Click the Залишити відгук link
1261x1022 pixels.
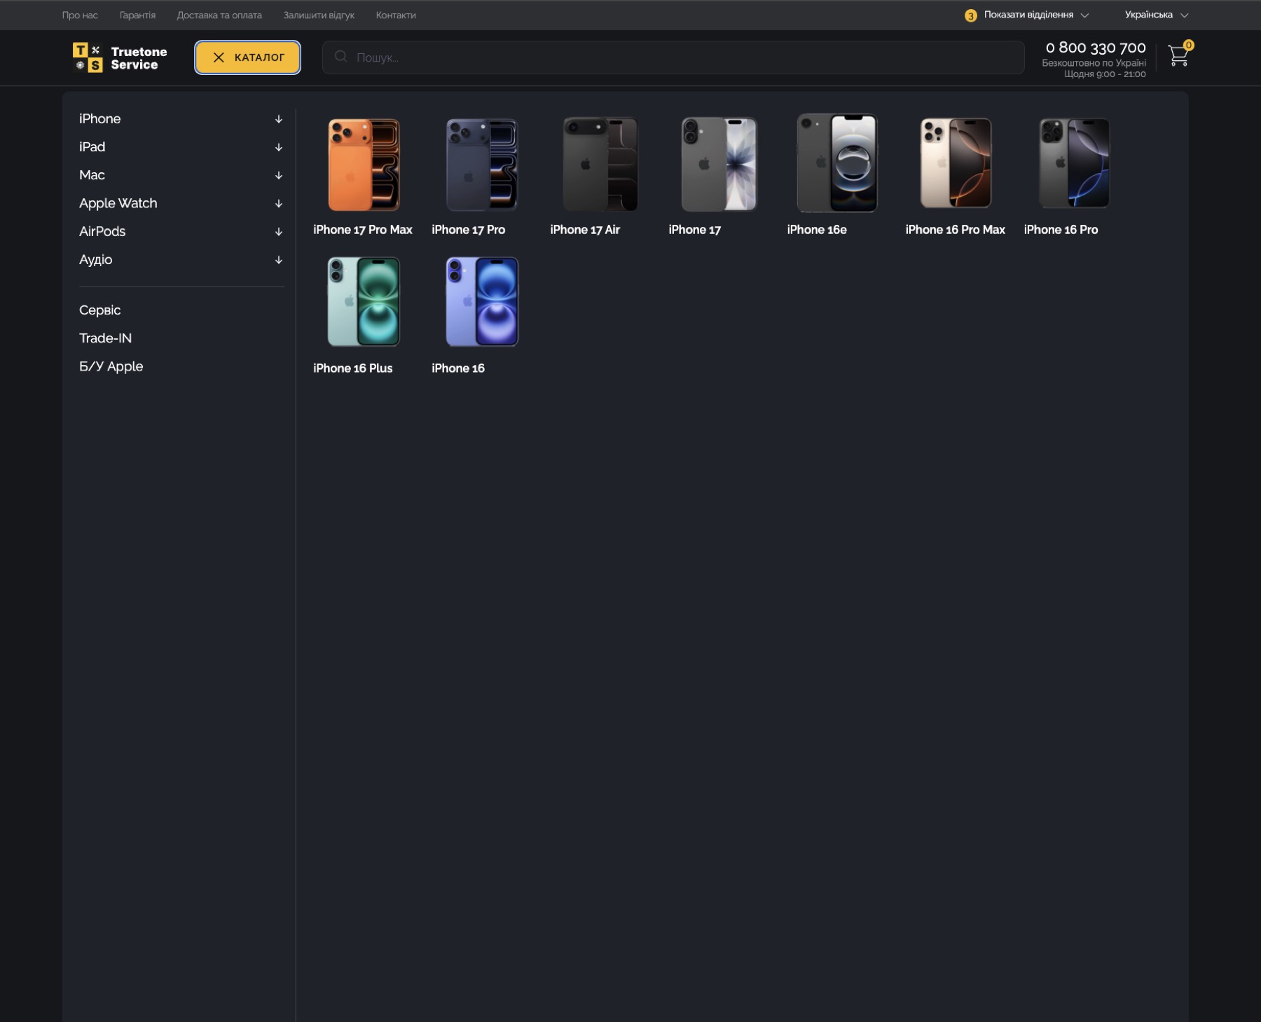[x=319, y=15]
